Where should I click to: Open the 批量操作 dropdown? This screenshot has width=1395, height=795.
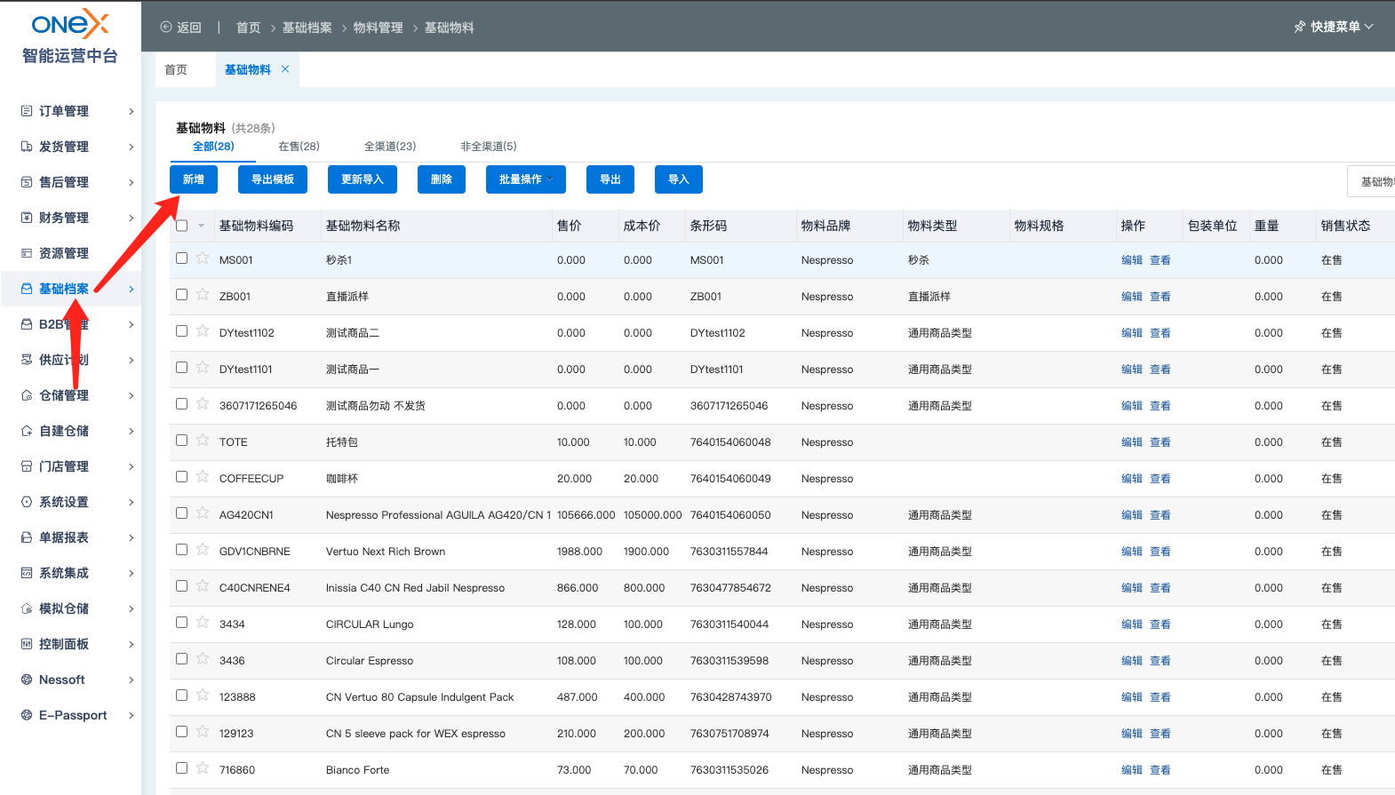pos(526,179)
